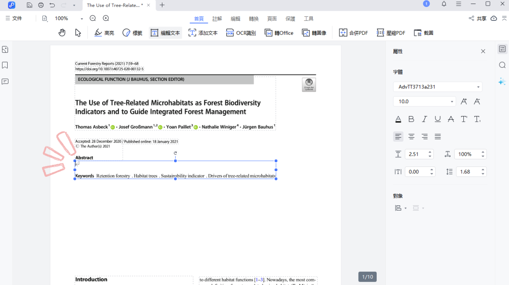Open the 文件 menu
The image size is (509, 285).
[14, 18]
